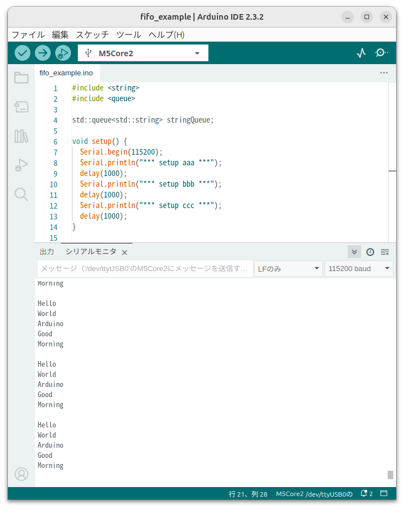This screenshot has height=509, width=404.
Task: Toggle timestamp clock icon in serial monitor
Action: pyautogui.click(x=370, y=252)
